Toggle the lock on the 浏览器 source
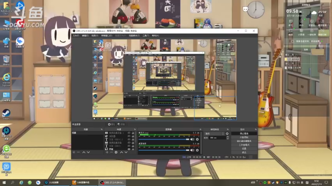Screen dimensions: 332x186 [133, 136]
